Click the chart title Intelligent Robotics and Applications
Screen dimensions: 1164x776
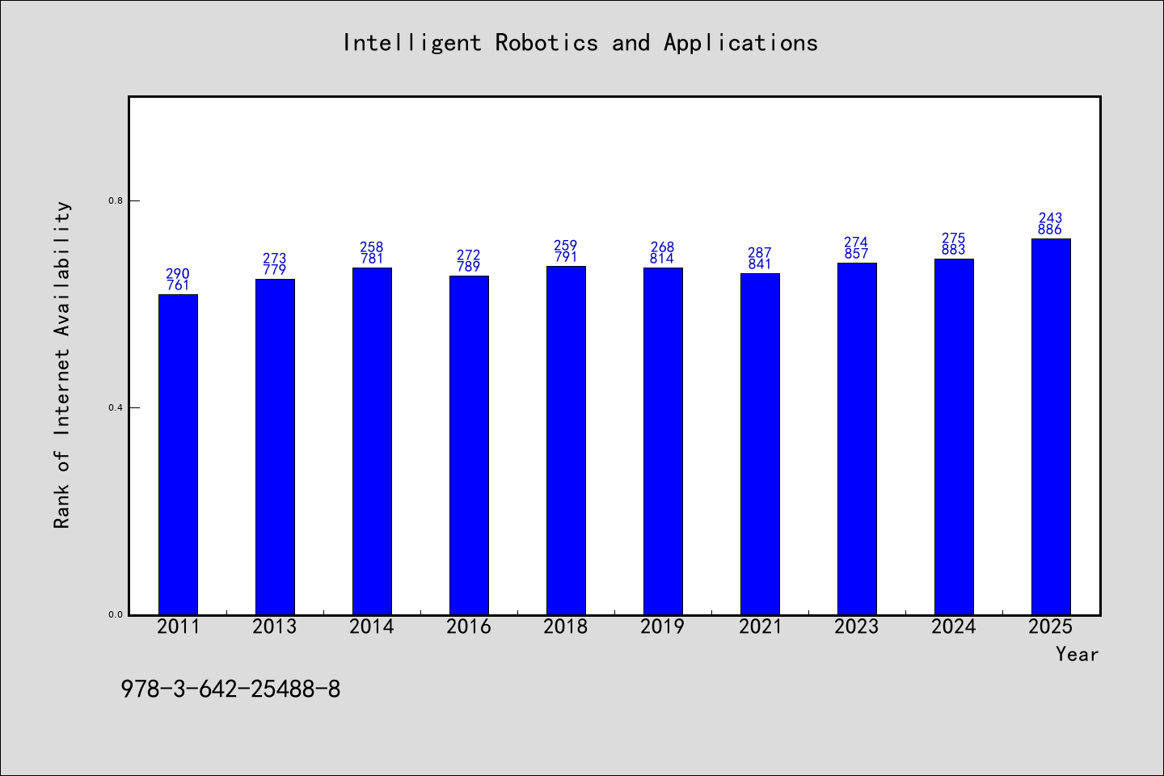click(x=580, y=43)
